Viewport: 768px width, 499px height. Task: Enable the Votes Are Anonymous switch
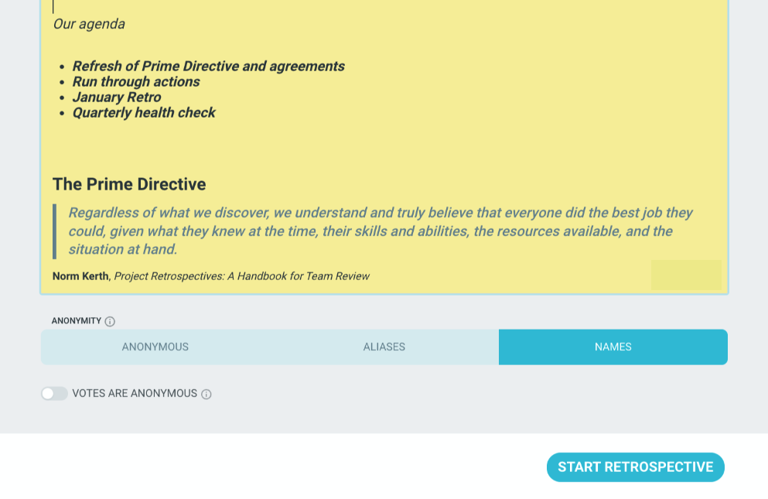pyautogui.click(x=54, y=394)
